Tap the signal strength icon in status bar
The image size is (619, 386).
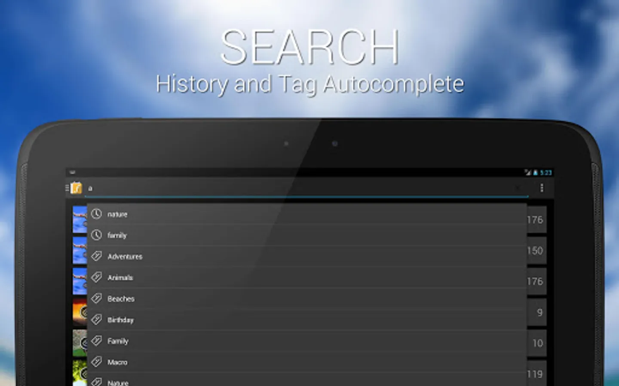coord(528,172)
